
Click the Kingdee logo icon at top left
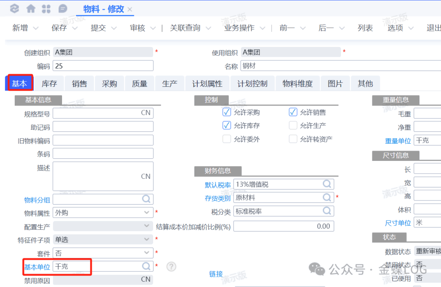coord(15,9)
